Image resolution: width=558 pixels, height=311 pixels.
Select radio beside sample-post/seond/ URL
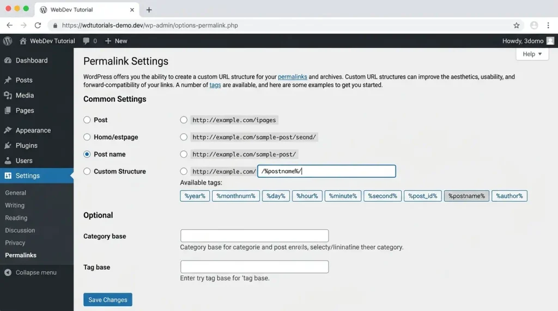(x=184, y=137)
